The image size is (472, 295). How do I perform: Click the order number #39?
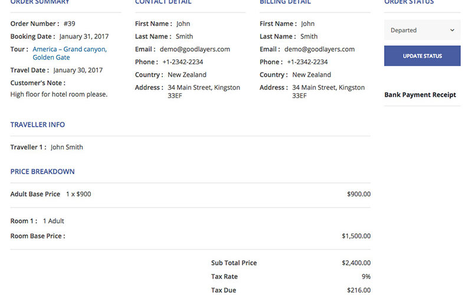(x=69, y=24)
